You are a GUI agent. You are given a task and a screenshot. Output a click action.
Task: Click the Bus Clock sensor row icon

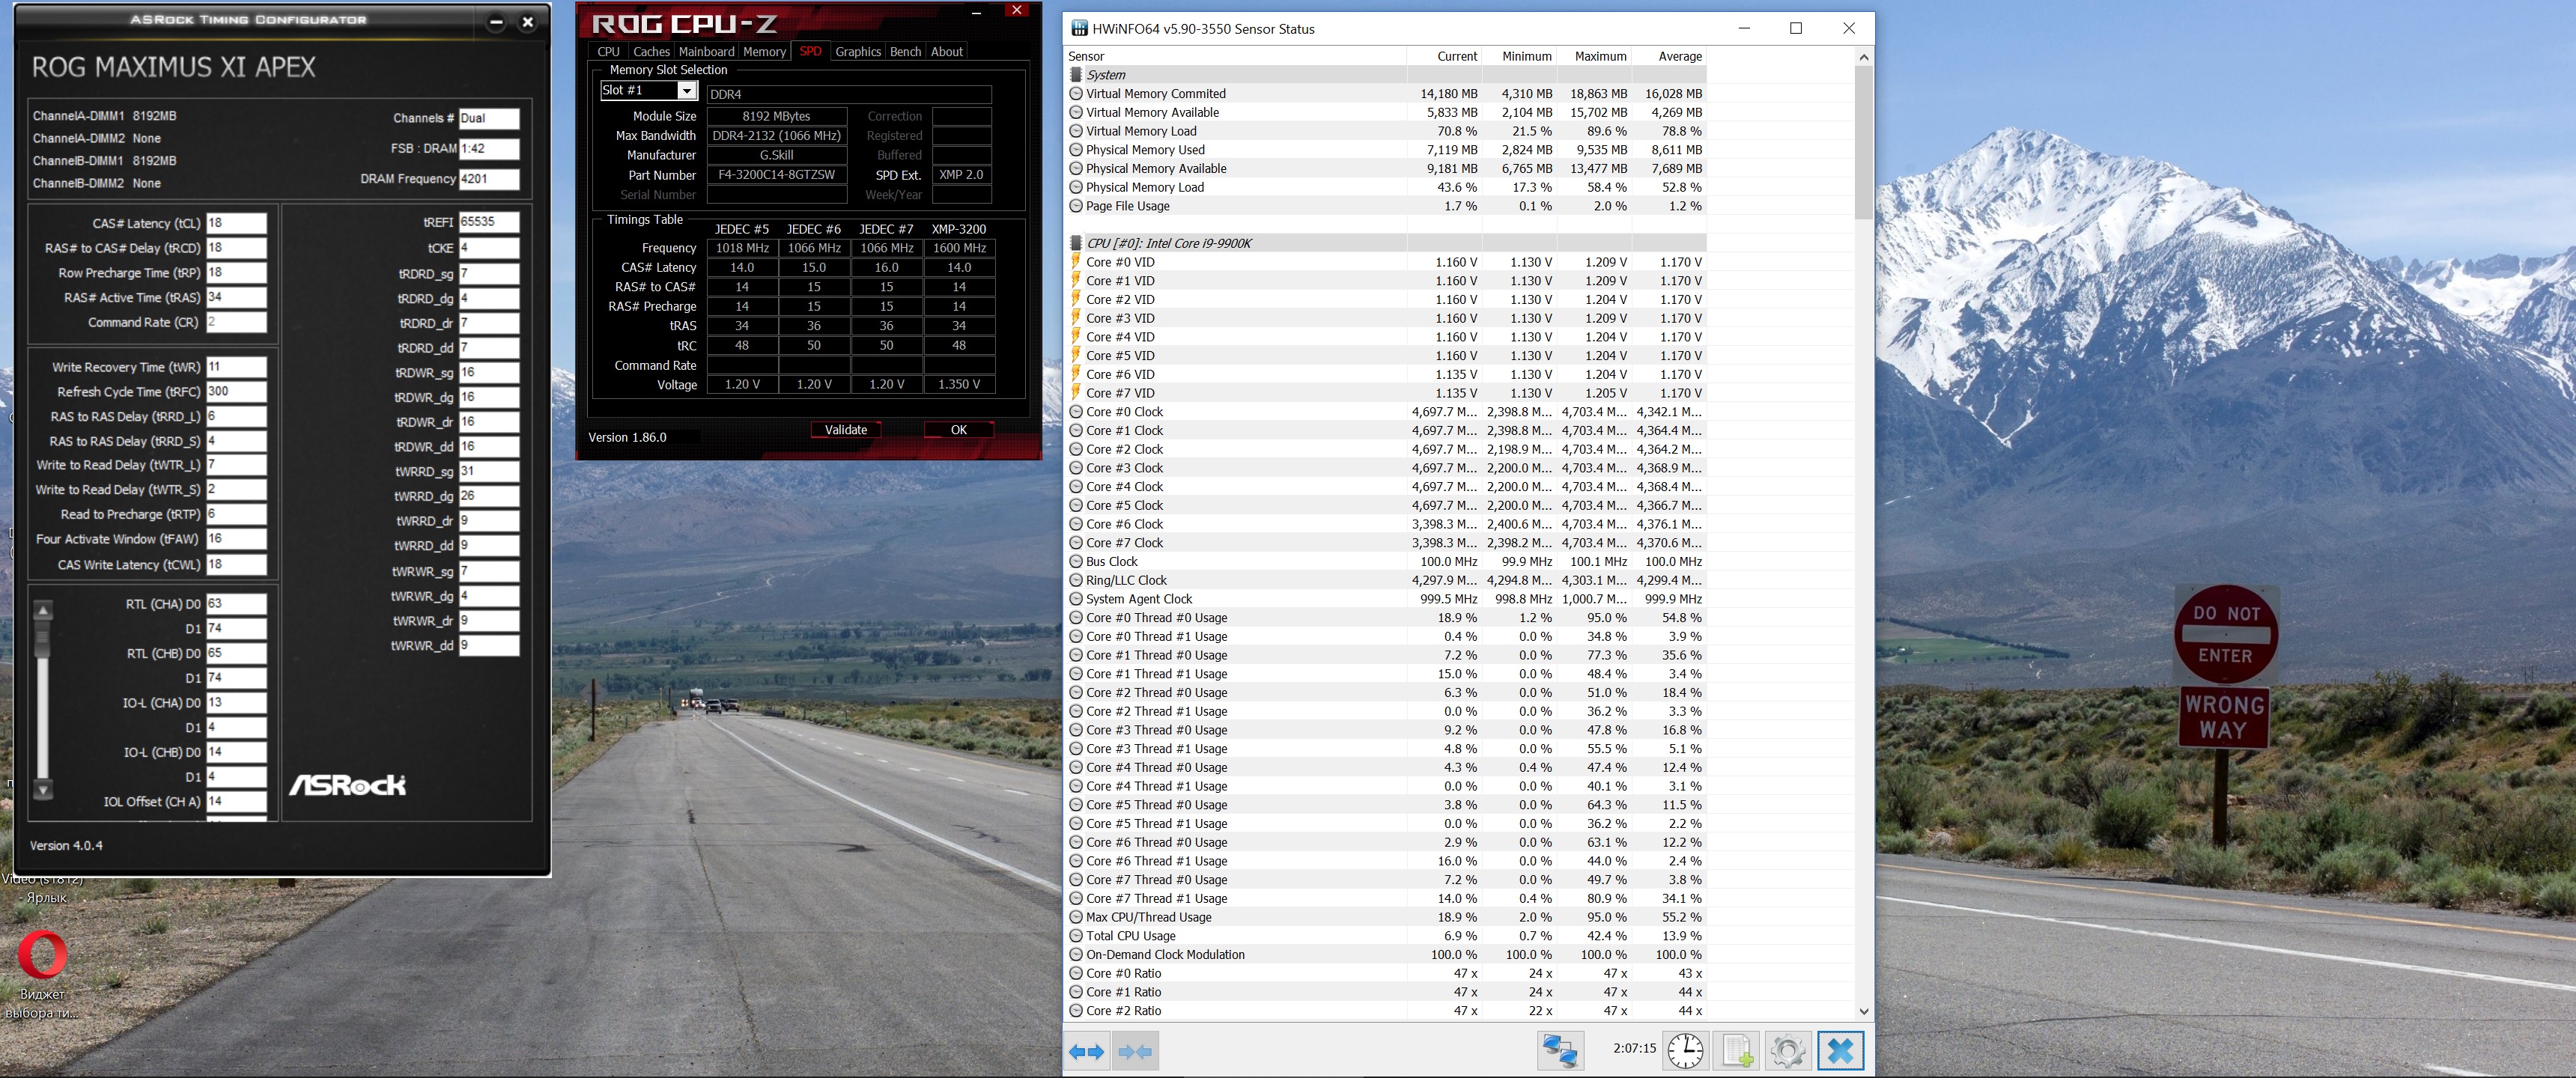[1076, 562]
